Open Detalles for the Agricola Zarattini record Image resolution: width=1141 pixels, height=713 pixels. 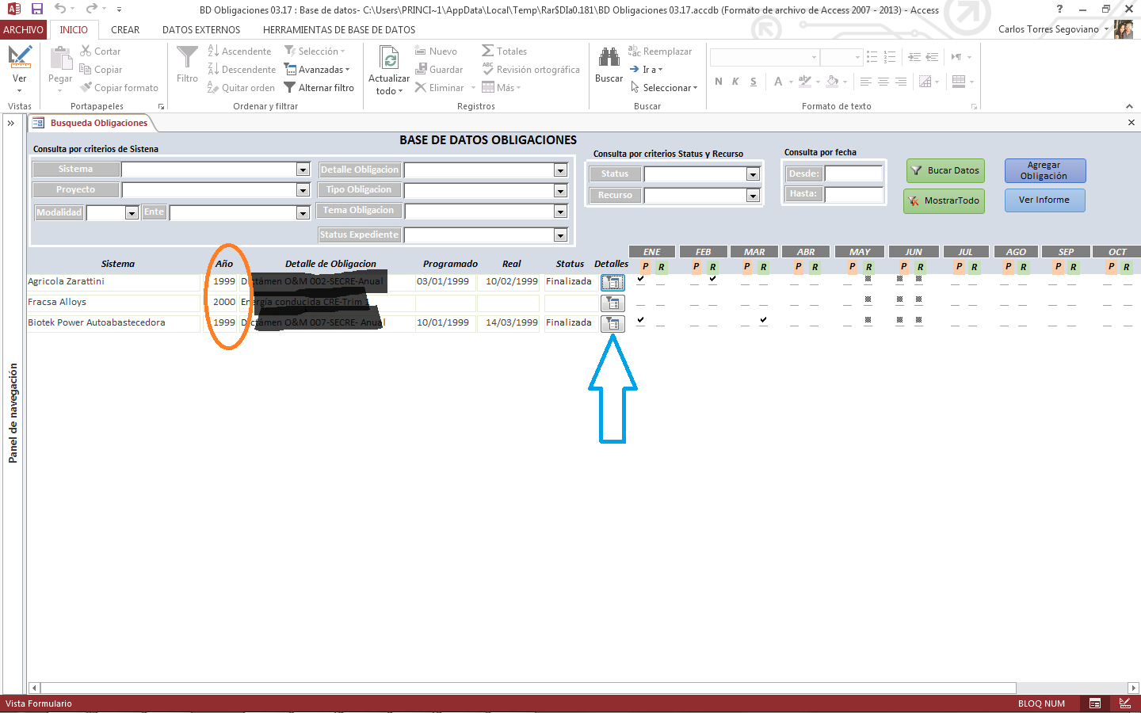click(612, 281)
